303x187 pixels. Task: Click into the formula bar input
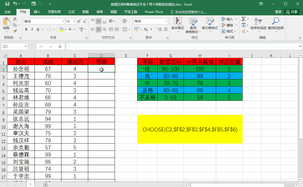click(x=182, y=47)
